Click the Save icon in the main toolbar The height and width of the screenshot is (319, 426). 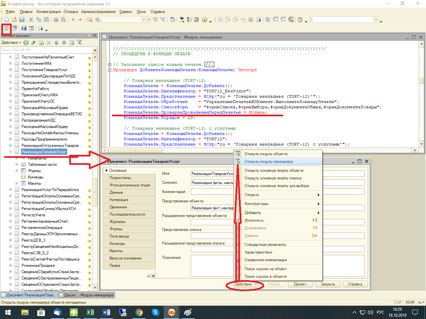point(22,20)
